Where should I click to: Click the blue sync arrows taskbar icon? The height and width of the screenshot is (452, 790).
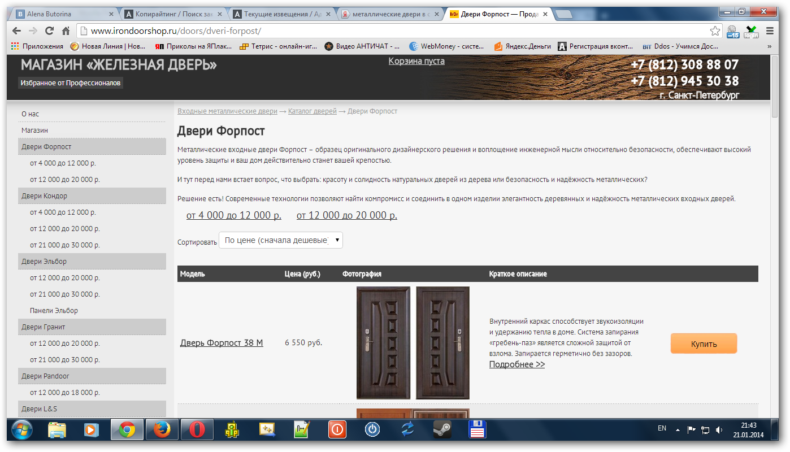coord(407,430)
